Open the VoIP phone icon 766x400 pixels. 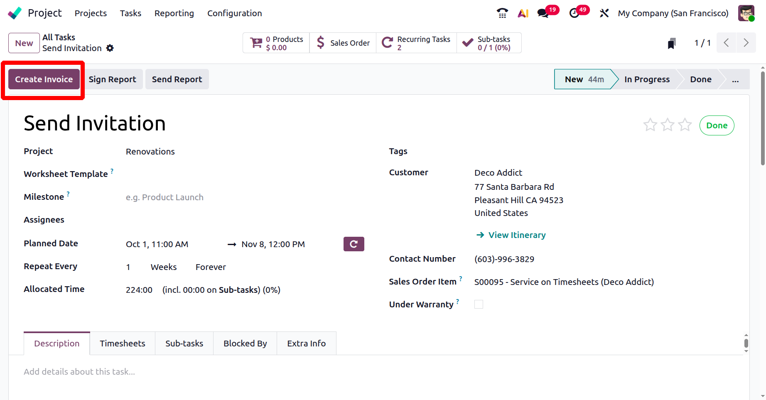502,13
